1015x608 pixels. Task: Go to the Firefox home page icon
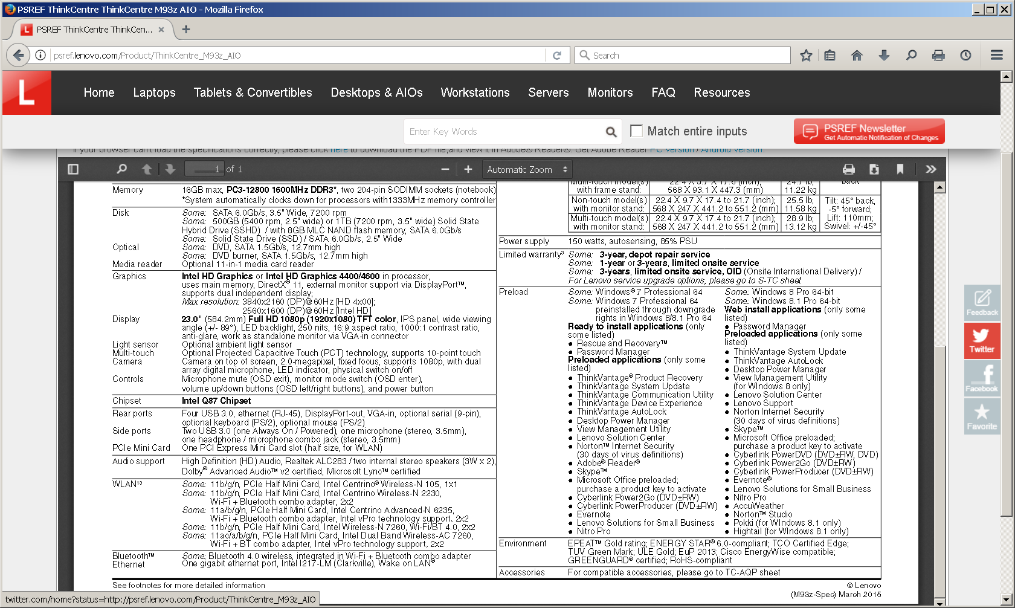pyautogui.click(x=857, y=56)
